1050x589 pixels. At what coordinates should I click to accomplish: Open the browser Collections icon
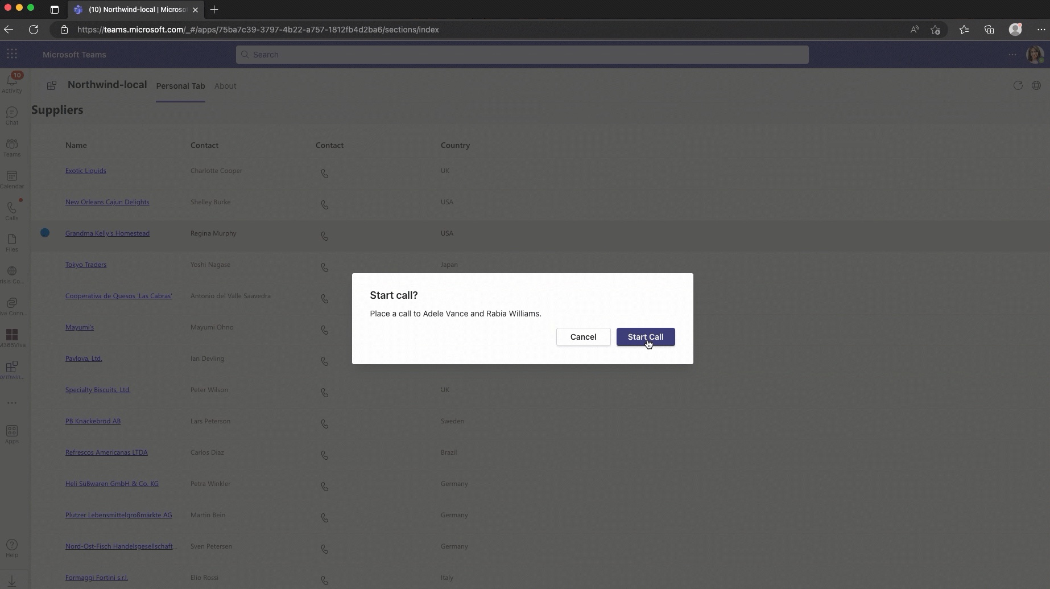pos(989,30)
